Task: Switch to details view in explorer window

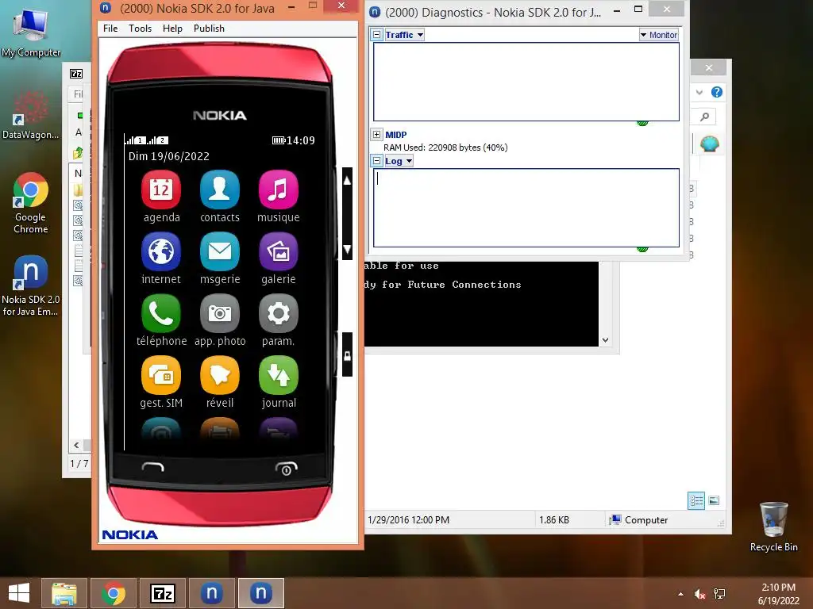Action: [695, 501]
